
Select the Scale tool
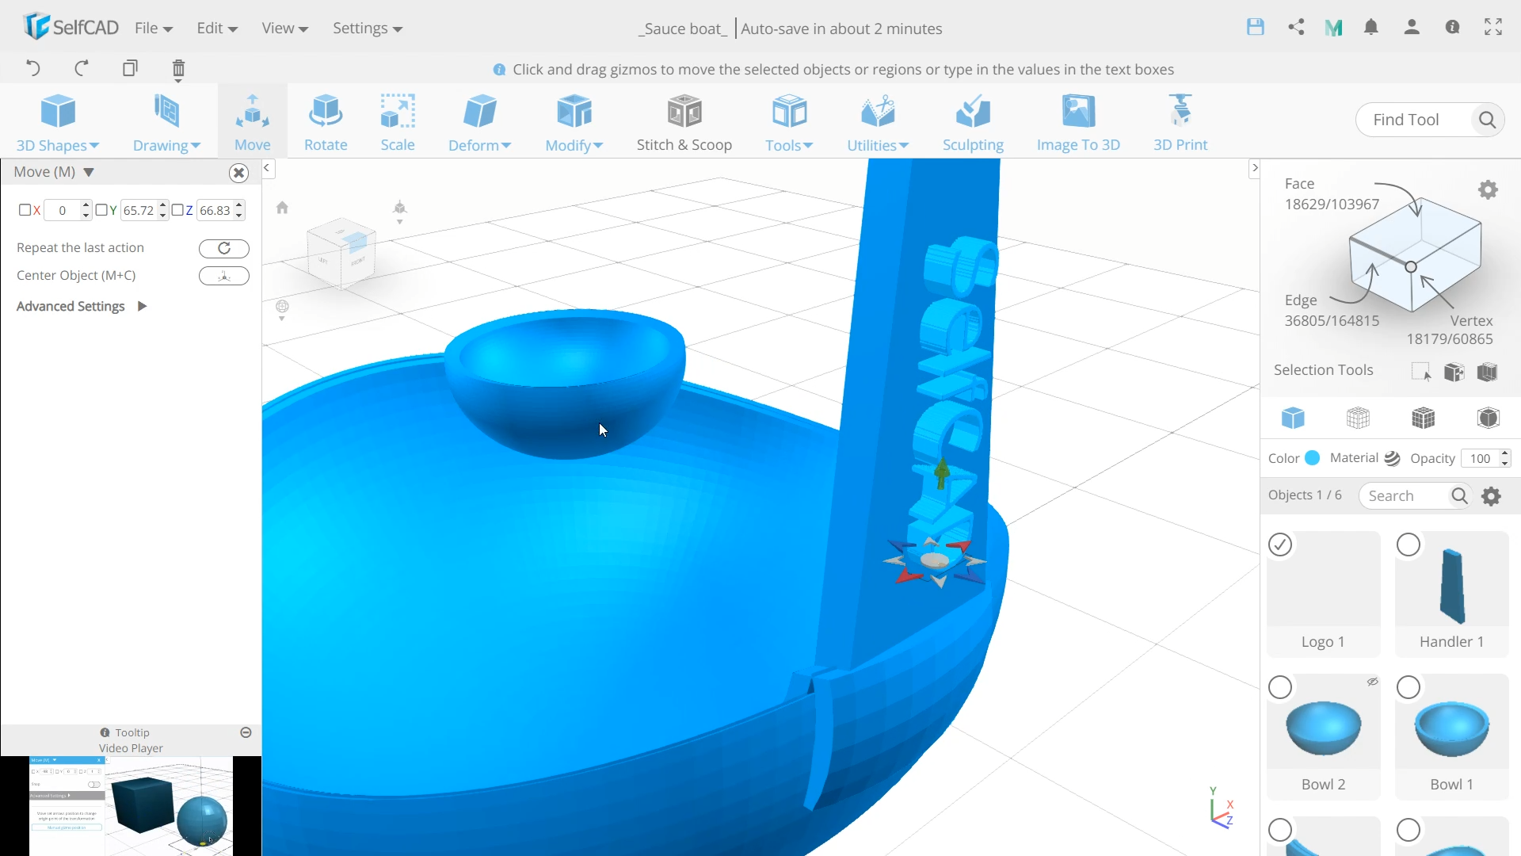pos(398,122)
